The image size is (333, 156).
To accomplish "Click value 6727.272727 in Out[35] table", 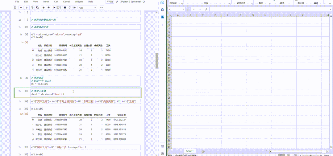I will point(120,120).
